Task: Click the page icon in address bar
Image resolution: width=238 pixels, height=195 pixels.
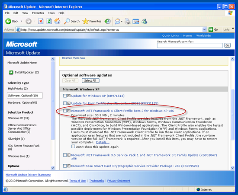Action: [x=18, y=29]
